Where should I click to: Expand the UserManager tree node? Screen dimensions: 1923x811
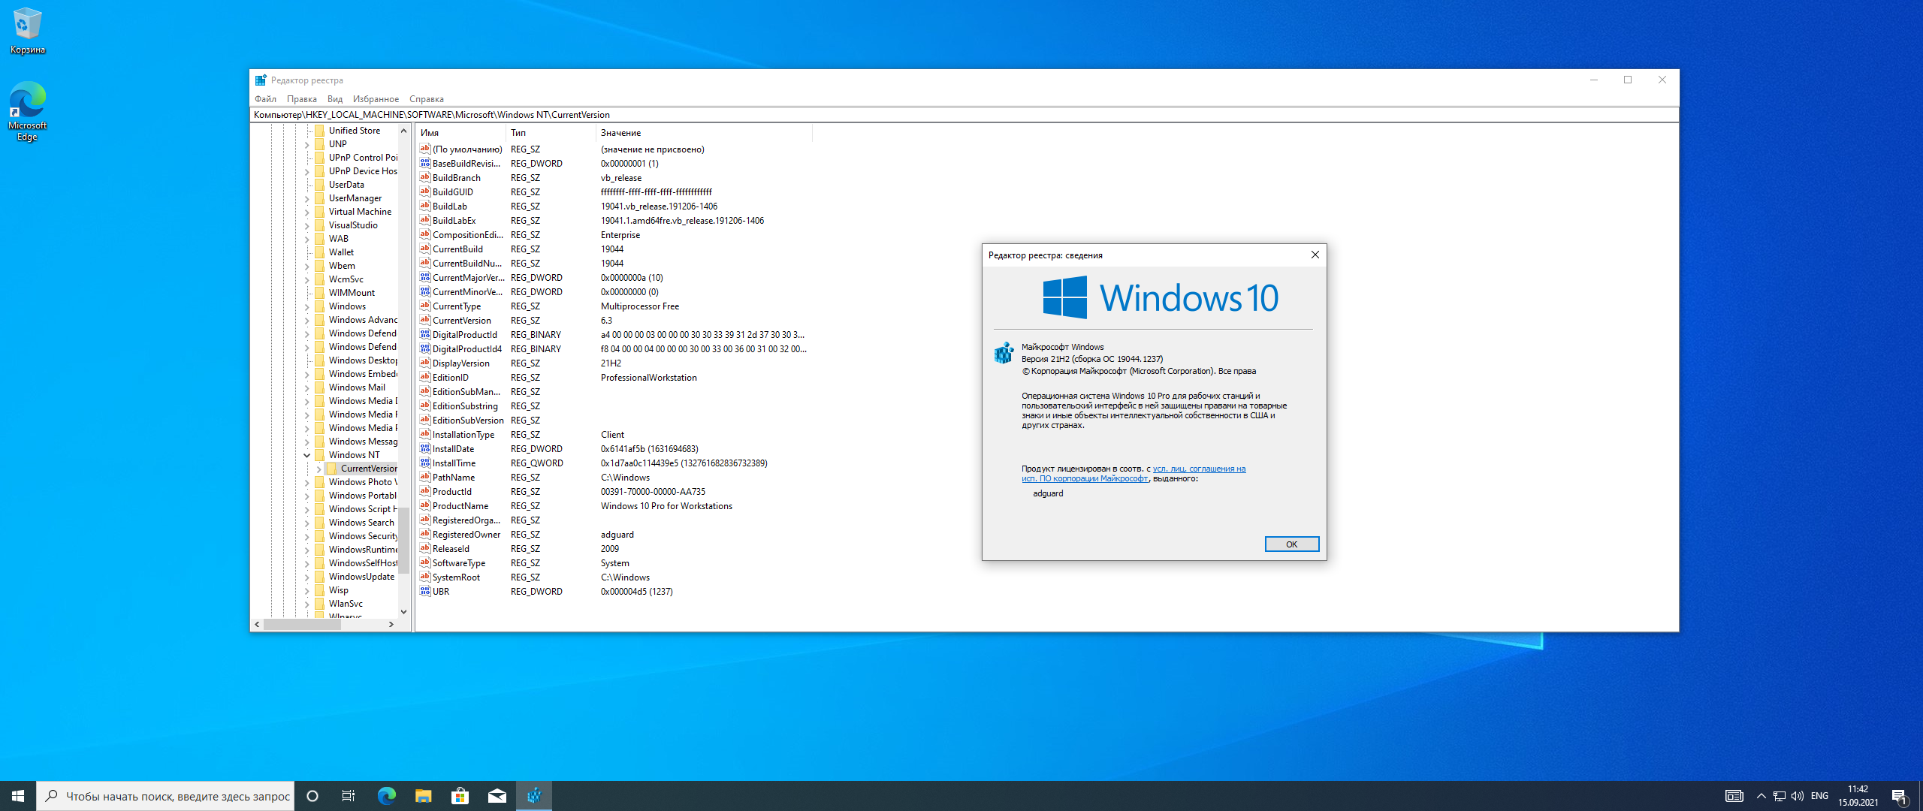(306, 198)
